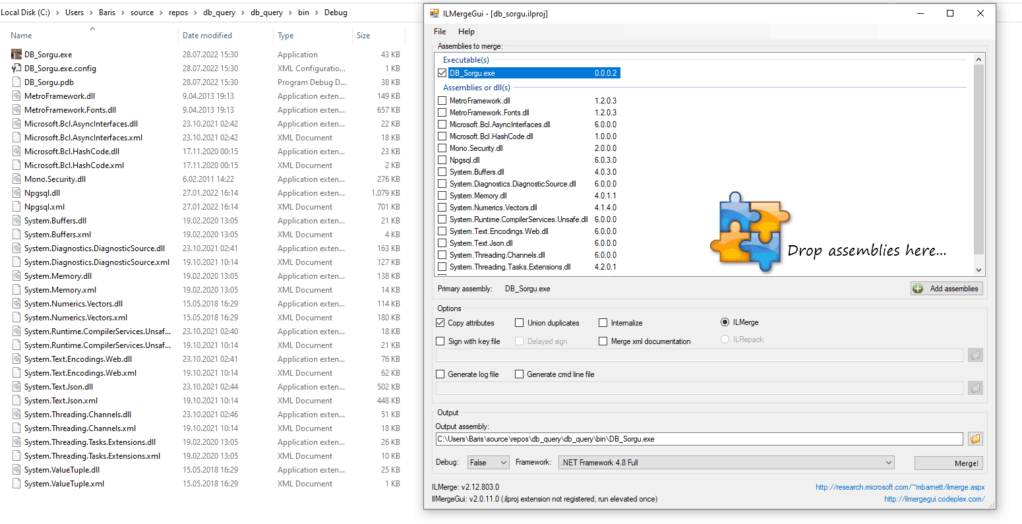The image size is (1022, 524).
Task: Navigate to source folder in breadcrumb
Action: click(142, 13)
